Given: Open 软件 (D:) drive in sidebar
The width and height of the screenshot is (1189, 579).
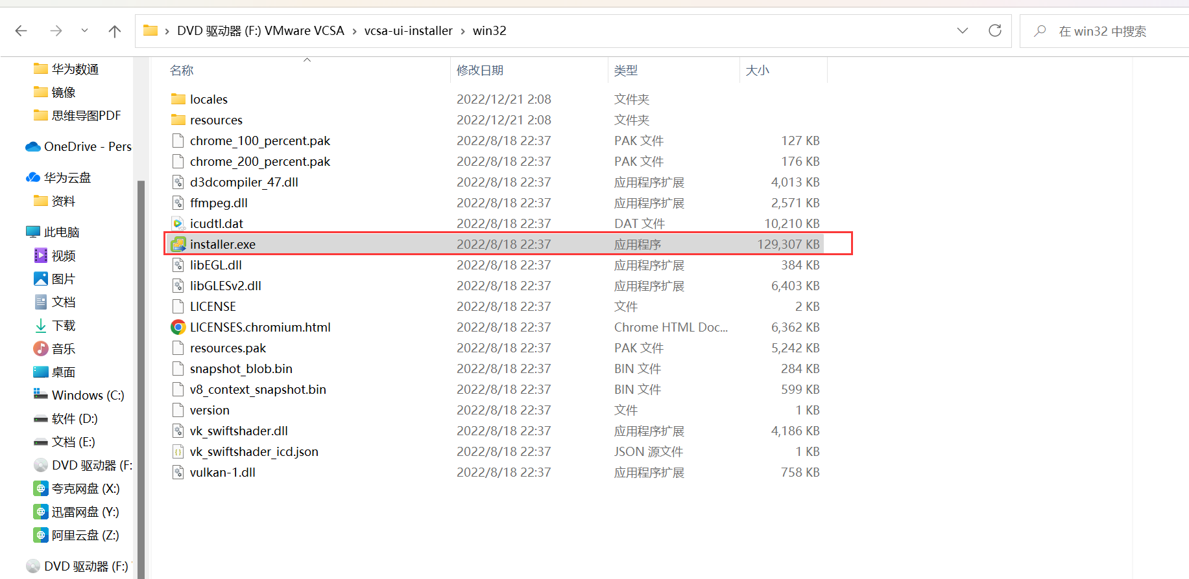Looking at the screenshot, I should (x=75, y=418).
